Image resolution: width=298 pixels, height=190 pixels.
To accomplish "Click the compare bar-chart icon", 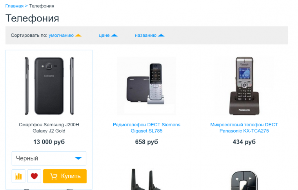I will point(18,176).
